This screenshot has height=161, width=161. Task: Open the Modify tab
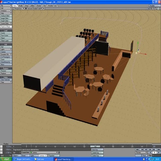pyautogui.click(x=20, y=6)
